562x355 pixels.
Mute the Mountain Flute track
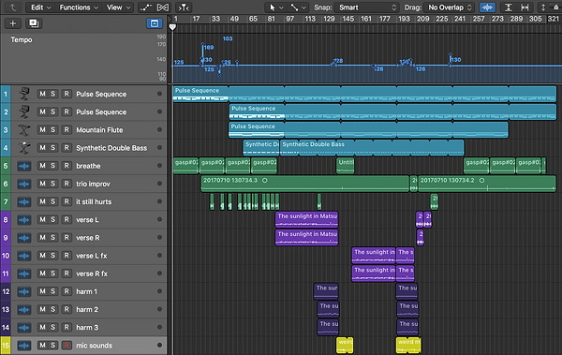coord(43,130)
